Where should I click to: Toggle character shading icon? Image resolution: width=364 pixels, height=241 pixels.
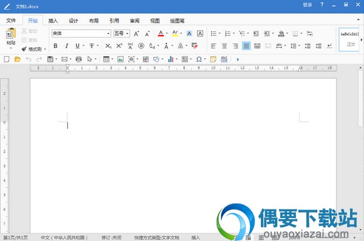coord(189,33)
